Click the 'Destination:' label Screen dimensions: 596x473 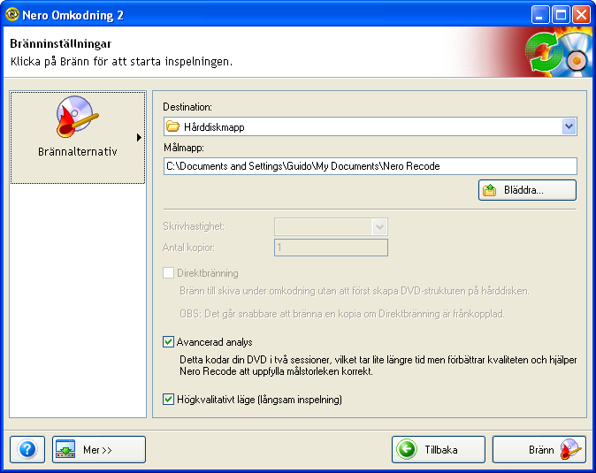click(187, 107)
